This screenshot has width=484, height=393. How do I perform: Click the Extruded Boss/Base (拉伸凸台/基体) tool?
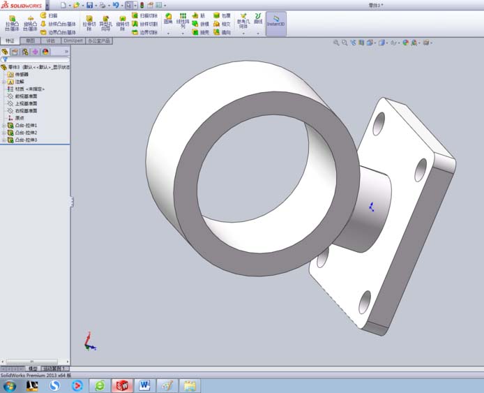[12, 23]
